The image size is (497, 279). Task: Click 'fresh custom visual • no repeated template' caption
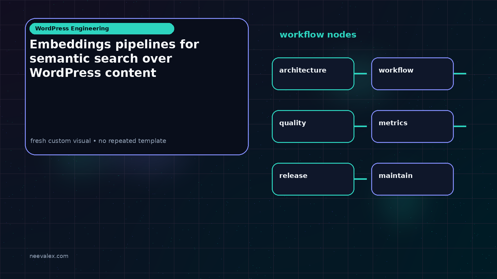(x=98, y=141)
